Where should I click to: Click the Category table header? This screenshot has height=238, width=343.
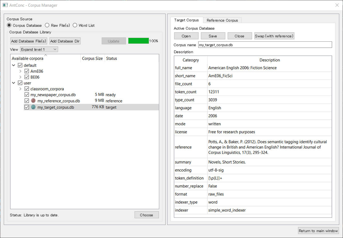pyautogui.click(x=191, y=60)
